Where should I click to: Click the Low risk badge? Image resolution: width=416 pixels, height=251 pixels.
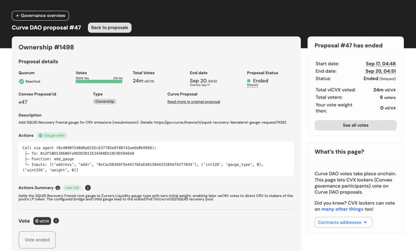click(72, 188)
